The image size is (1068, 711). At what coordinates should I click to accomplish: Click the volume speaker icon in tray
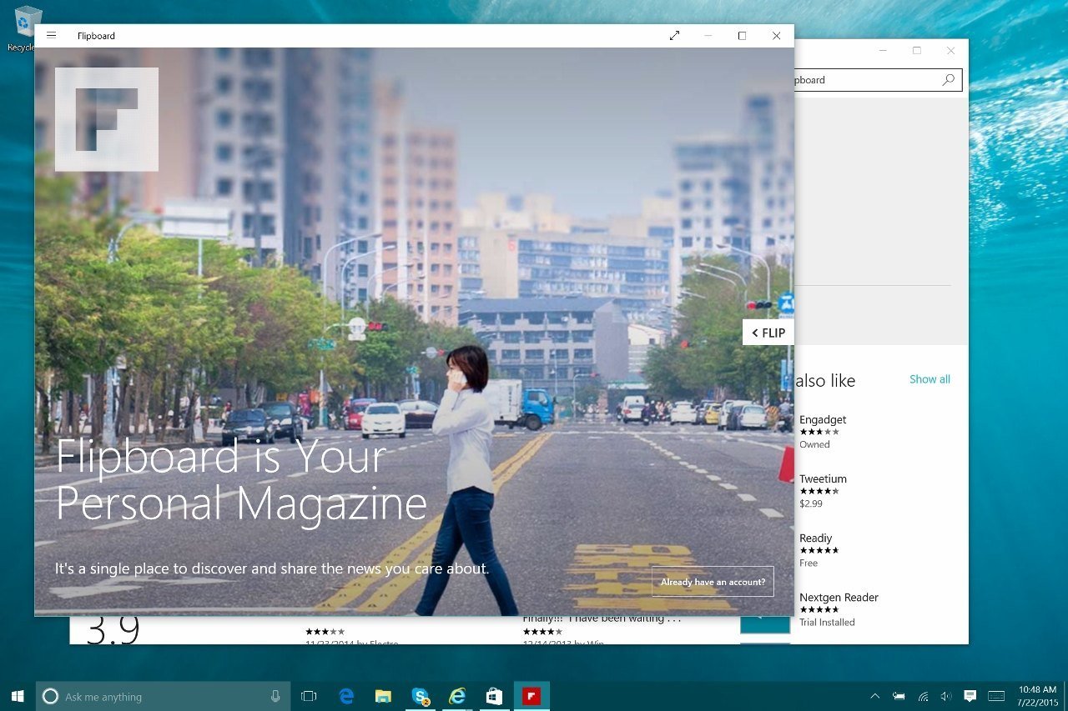pyautogui.click(x=946, y=696)
